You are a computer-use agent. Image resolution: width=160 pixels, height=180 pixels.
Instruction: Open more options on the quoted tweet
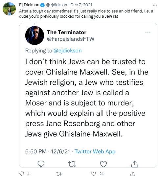pyautogui.click(x=148, y=32)
